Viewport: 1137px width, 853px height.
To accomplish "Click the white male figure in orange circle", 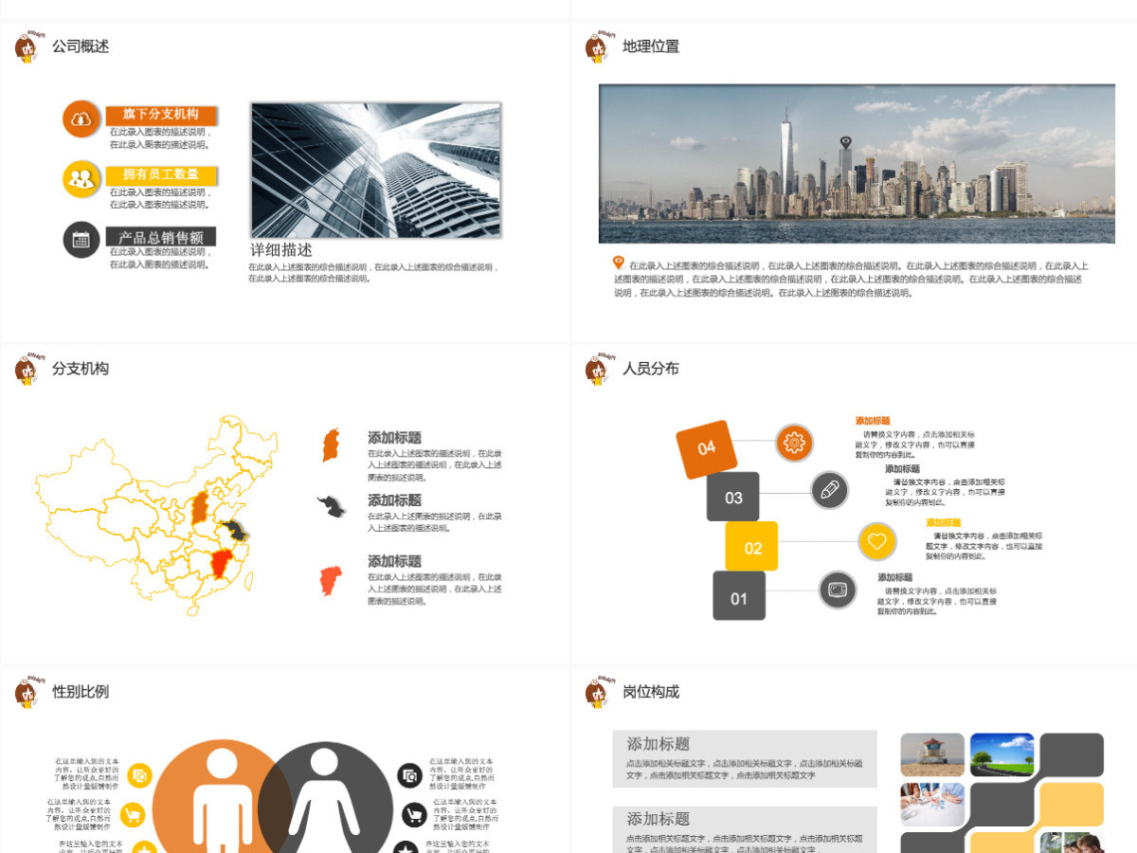I will click(223, 801).
